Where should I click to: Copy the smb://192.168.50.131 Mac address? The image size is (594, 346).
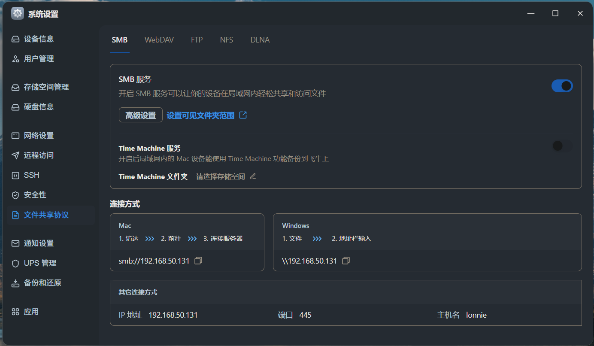pos(198,261)
